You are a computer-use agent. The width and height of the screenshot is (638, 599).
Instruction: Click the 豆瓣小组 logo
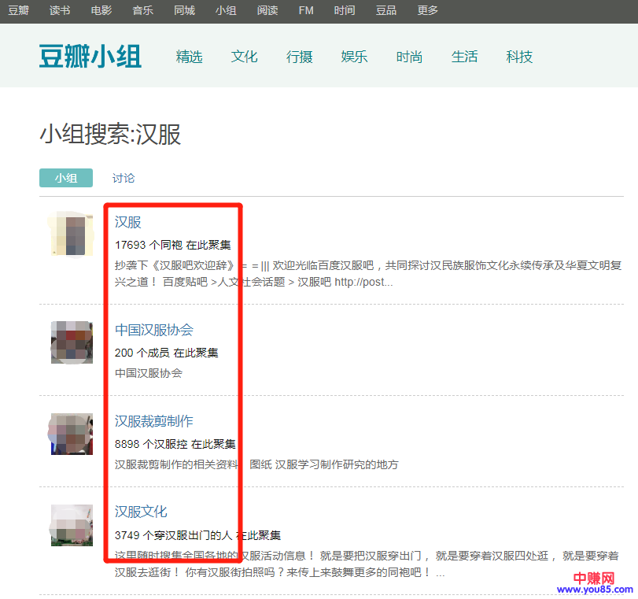90,57
